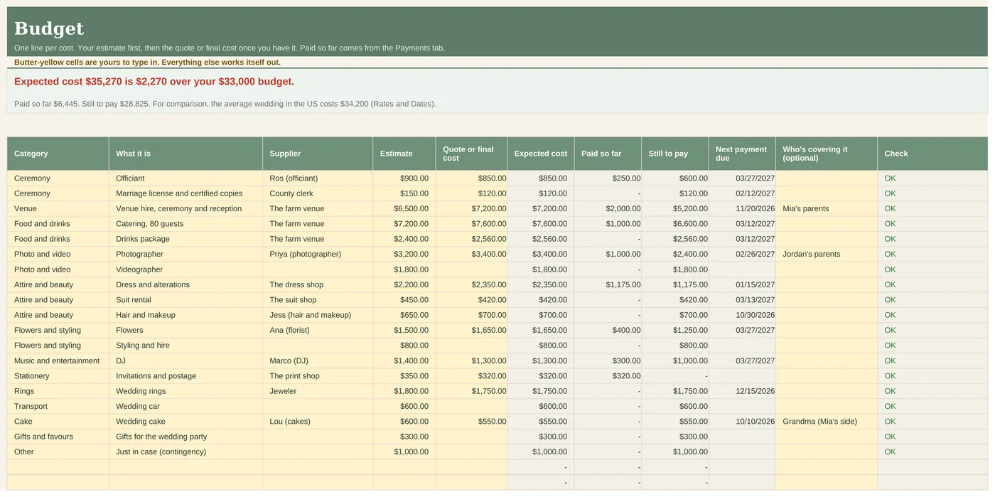
Task: Select the Drinks package cell
Action: (x=185, y=239)
